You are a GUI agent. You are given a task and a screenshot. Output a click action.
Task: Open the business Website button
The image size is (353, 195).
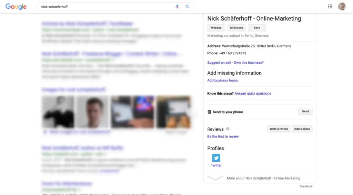(216, 28)
